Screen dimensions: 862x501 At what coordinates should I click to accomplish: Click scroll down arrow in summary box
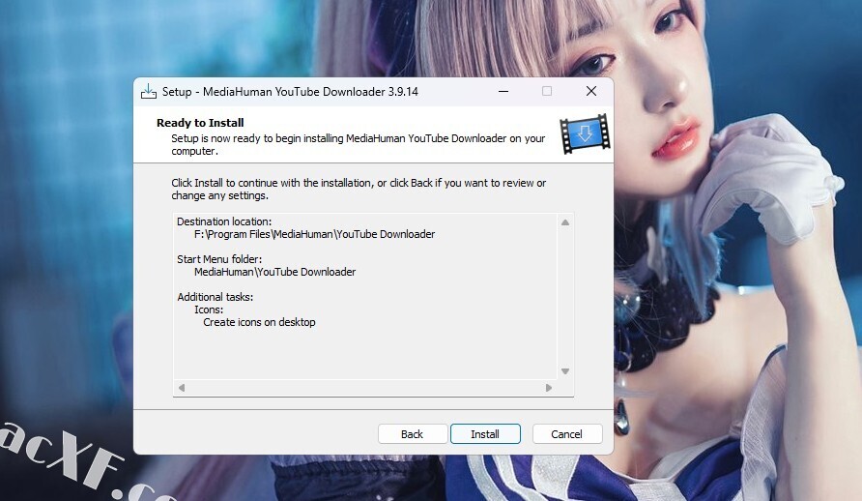565,371
